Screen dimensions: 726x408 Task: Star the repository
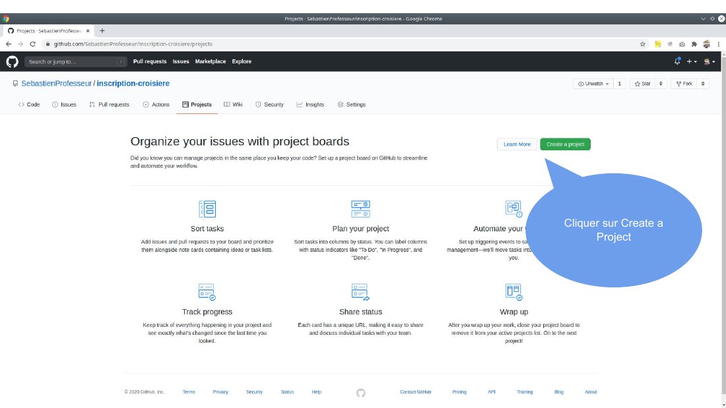click(642, 84)
